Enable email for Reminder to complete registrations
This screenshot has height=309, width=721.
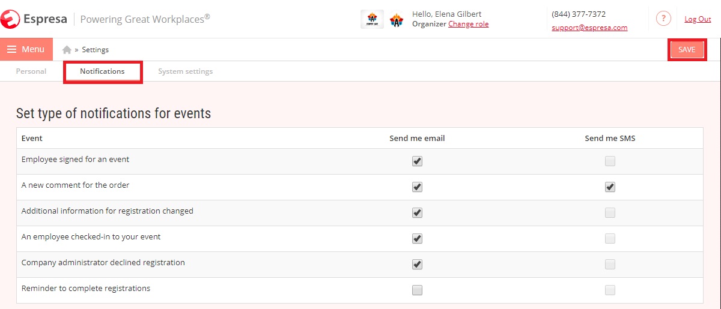418,290
